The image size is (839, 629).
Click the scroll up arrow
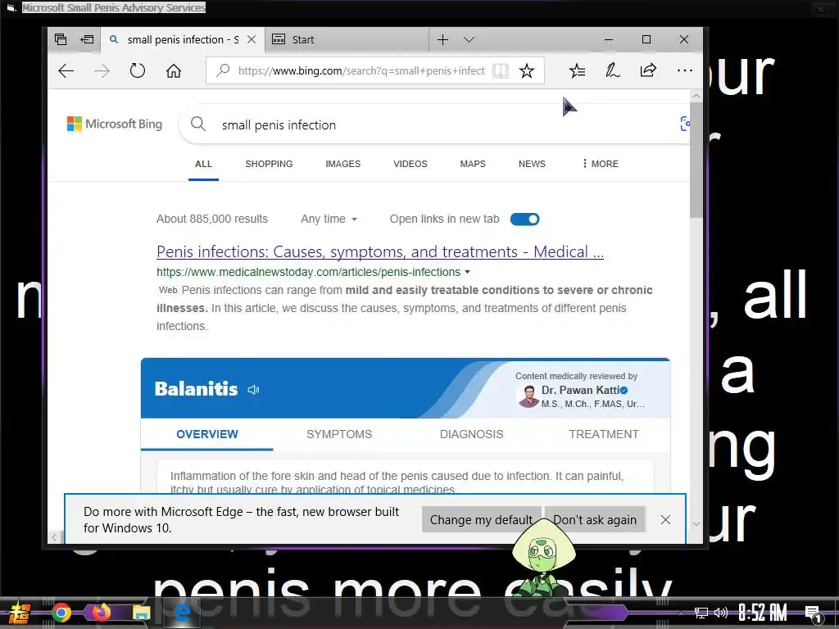(696, 96)
